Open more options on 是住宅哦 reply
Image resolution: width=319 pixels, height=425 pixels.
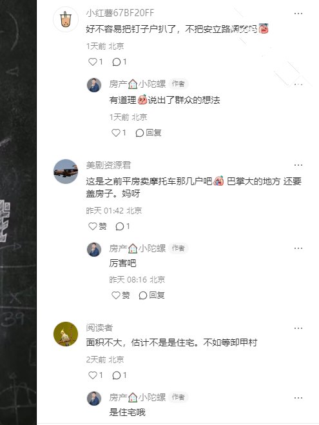298,398
